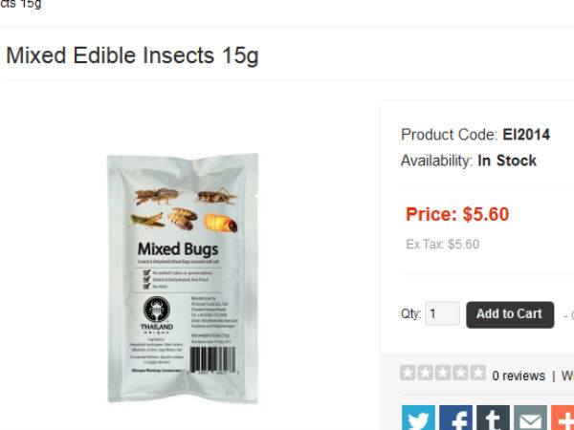Click the fifth rating star
574x430 pixels.
click(477, 374)
